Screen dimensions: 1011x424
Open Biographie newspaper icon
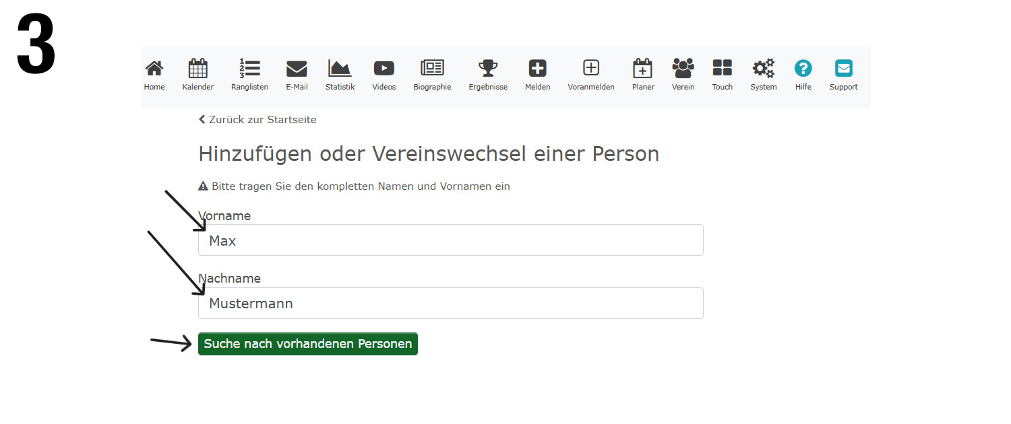[x=432, y=69]
